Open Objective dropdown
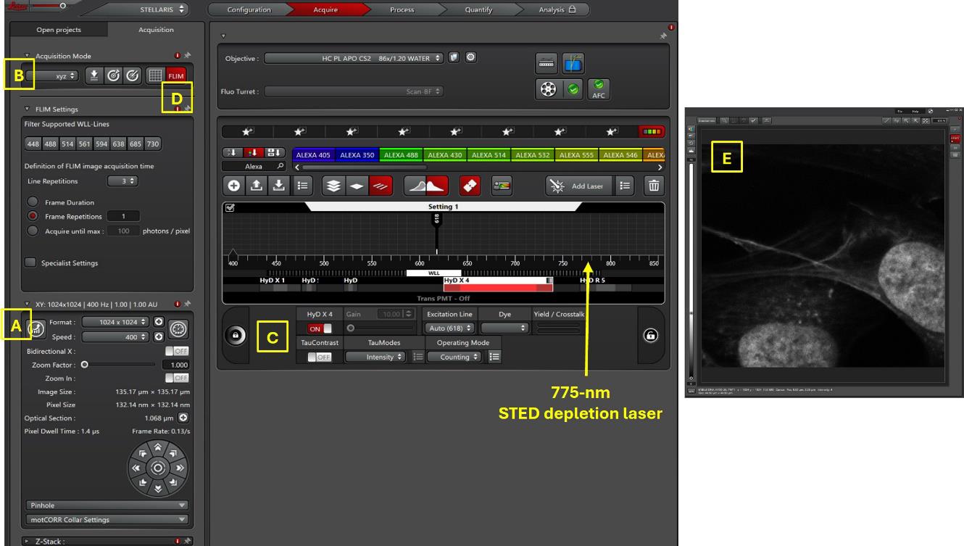The width and height of the screenshot is (964, 546). [354, 58]
